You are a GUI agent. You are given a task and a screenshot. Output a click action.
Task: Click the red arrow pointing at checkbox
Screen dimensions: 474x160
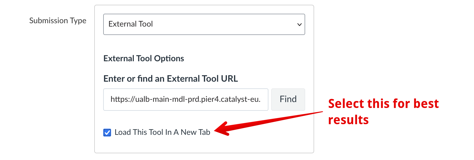(x=269, y=122)
